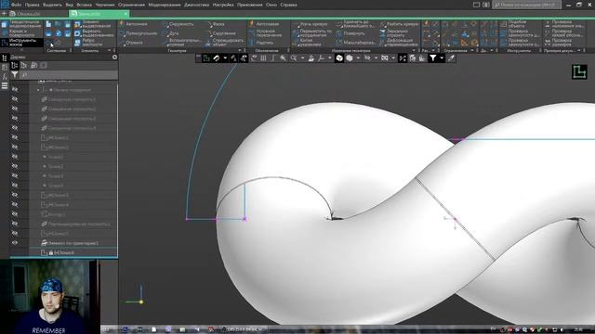595x334 pixels.
Task: Select the Масштабировать scale tool
Action: pos(356,43)
